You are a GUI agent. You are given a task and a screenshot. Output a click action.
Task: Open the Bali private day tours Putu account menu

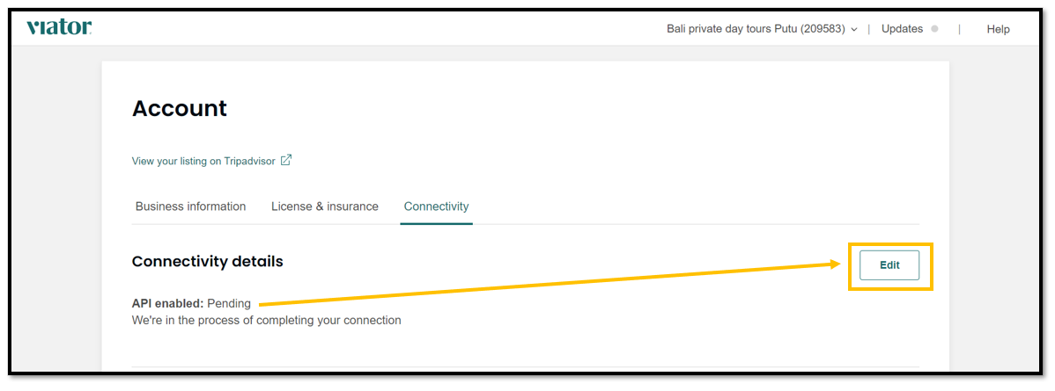tap(762, 29)
